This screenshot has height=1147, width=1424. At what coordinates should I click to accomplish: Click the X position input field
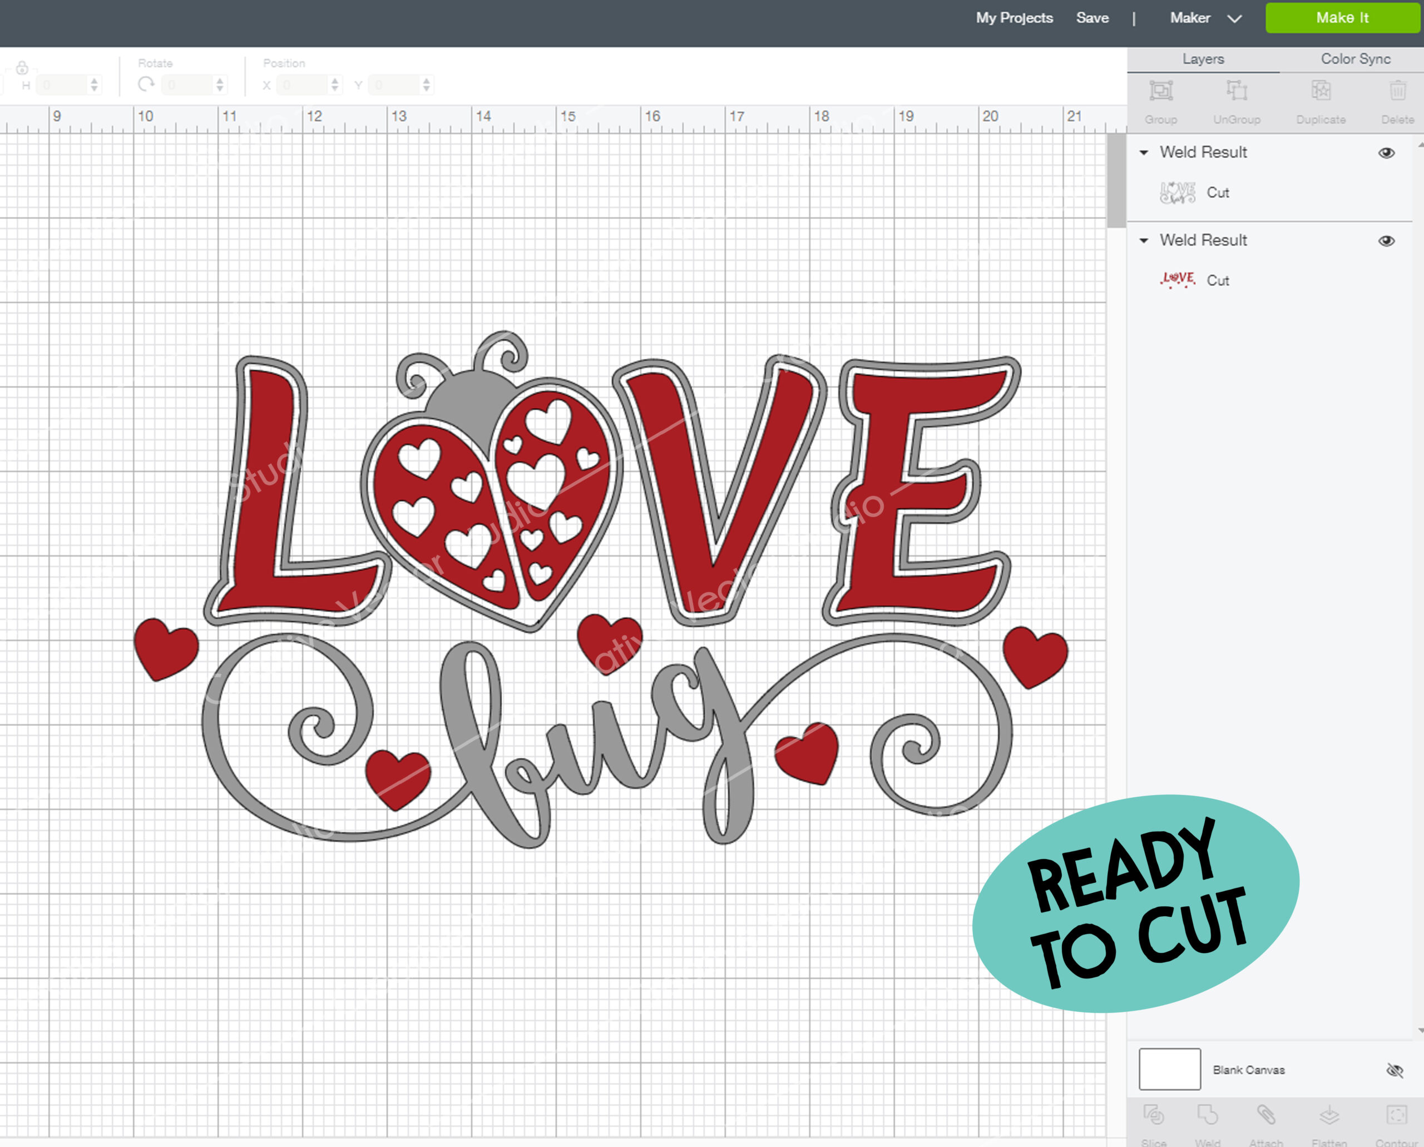(310, 85)
